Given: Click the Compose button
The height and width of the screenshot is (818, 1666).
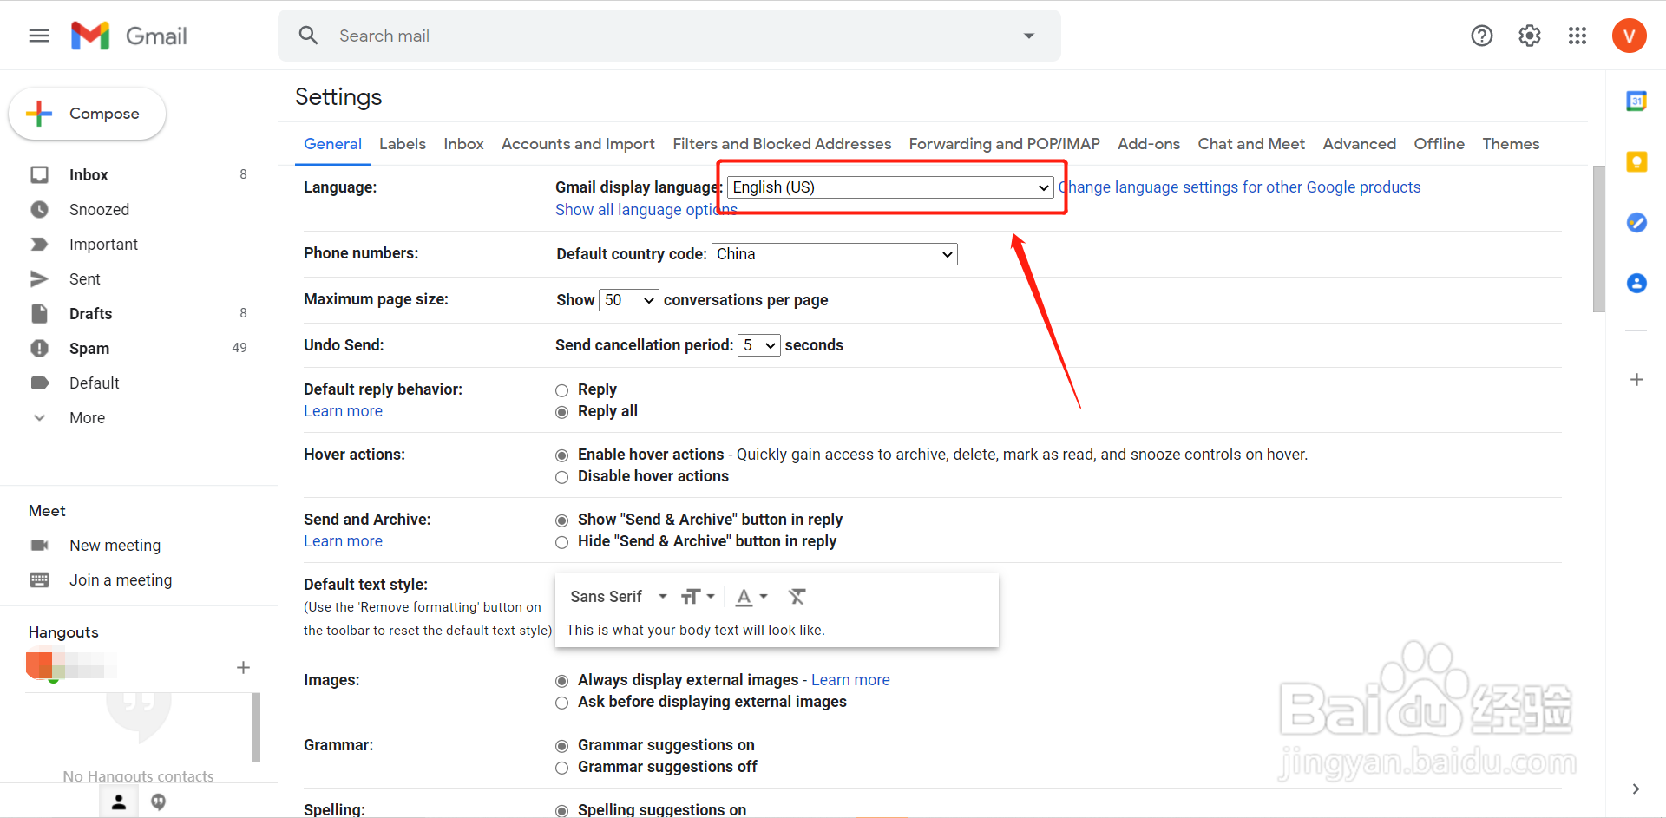Looking at the screenshot, I should 87,114.
